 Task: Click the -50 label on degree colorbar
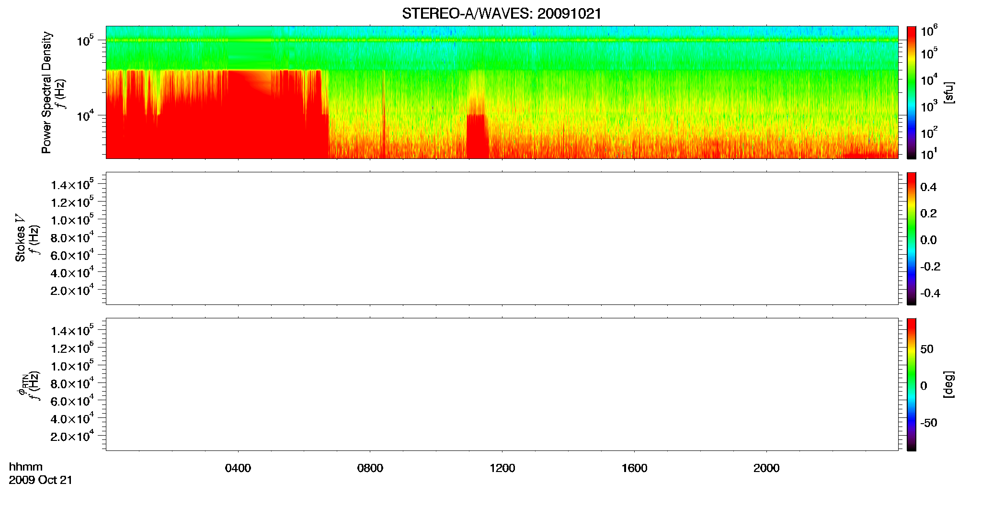929,423
